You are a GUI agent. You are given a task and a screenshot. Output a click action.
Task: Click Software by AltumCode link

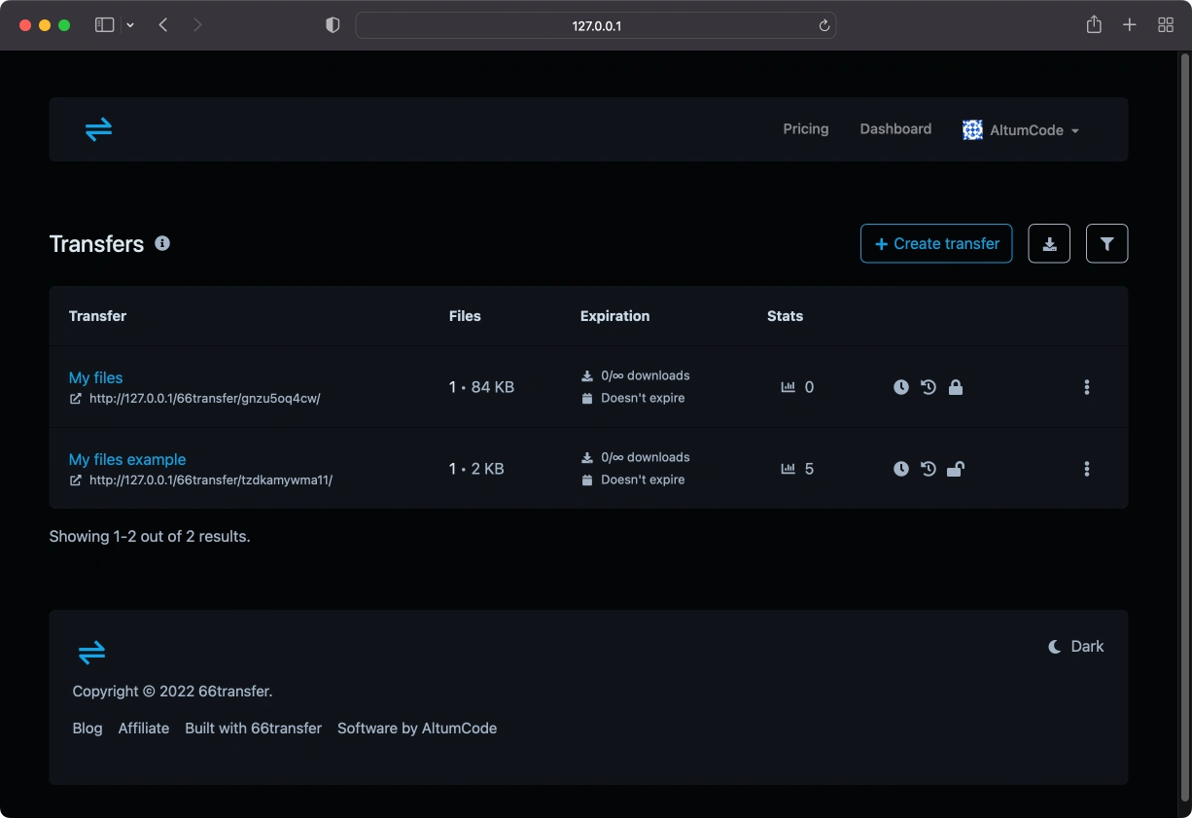(x=417, y=729)
